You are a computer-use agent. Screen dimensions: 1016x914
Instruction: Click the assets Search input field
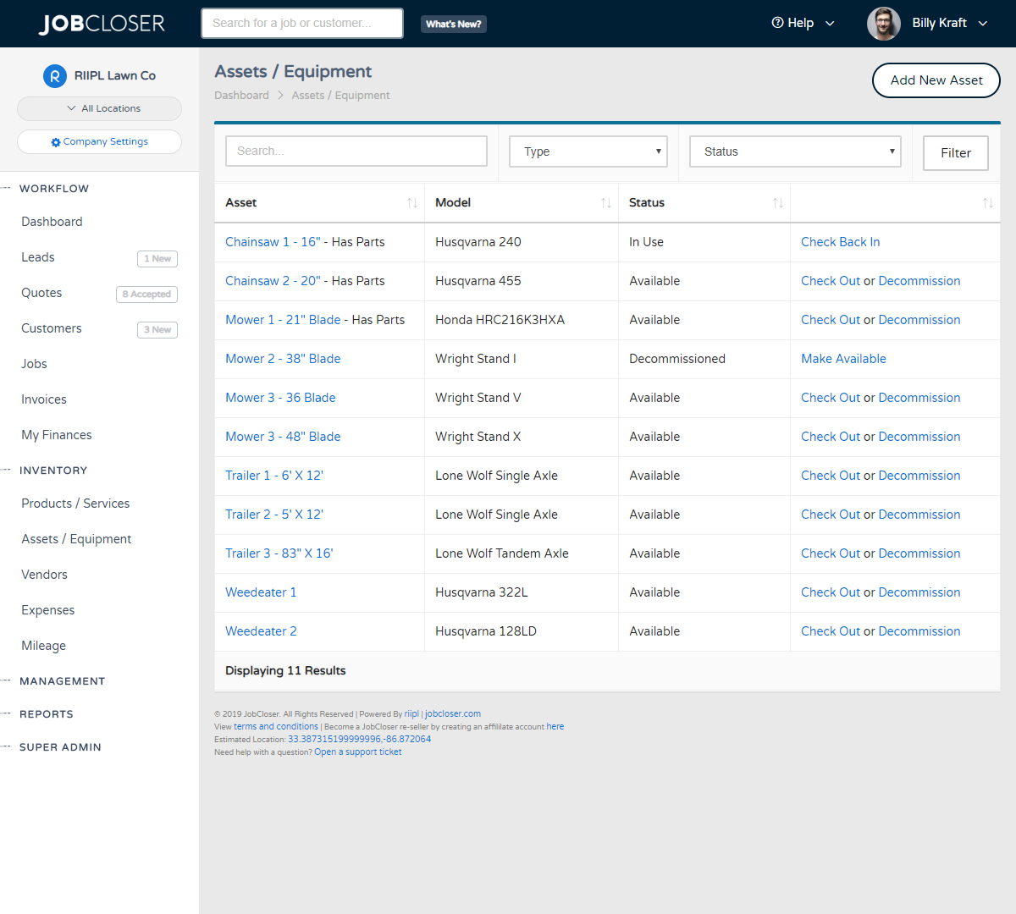click(356, 151)
